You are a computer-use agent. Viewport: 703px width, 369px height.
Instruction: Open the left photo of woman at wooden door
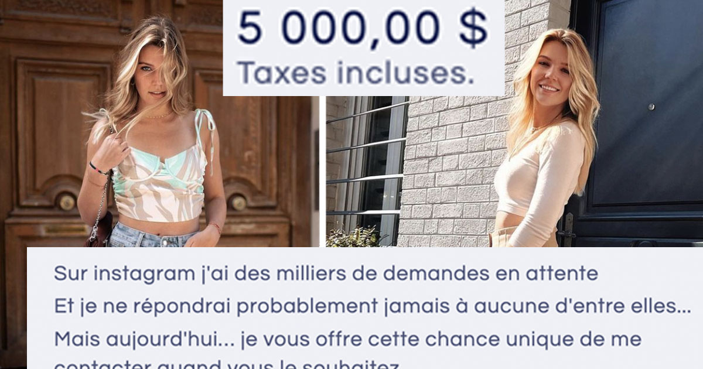click(x=159, y=123)
